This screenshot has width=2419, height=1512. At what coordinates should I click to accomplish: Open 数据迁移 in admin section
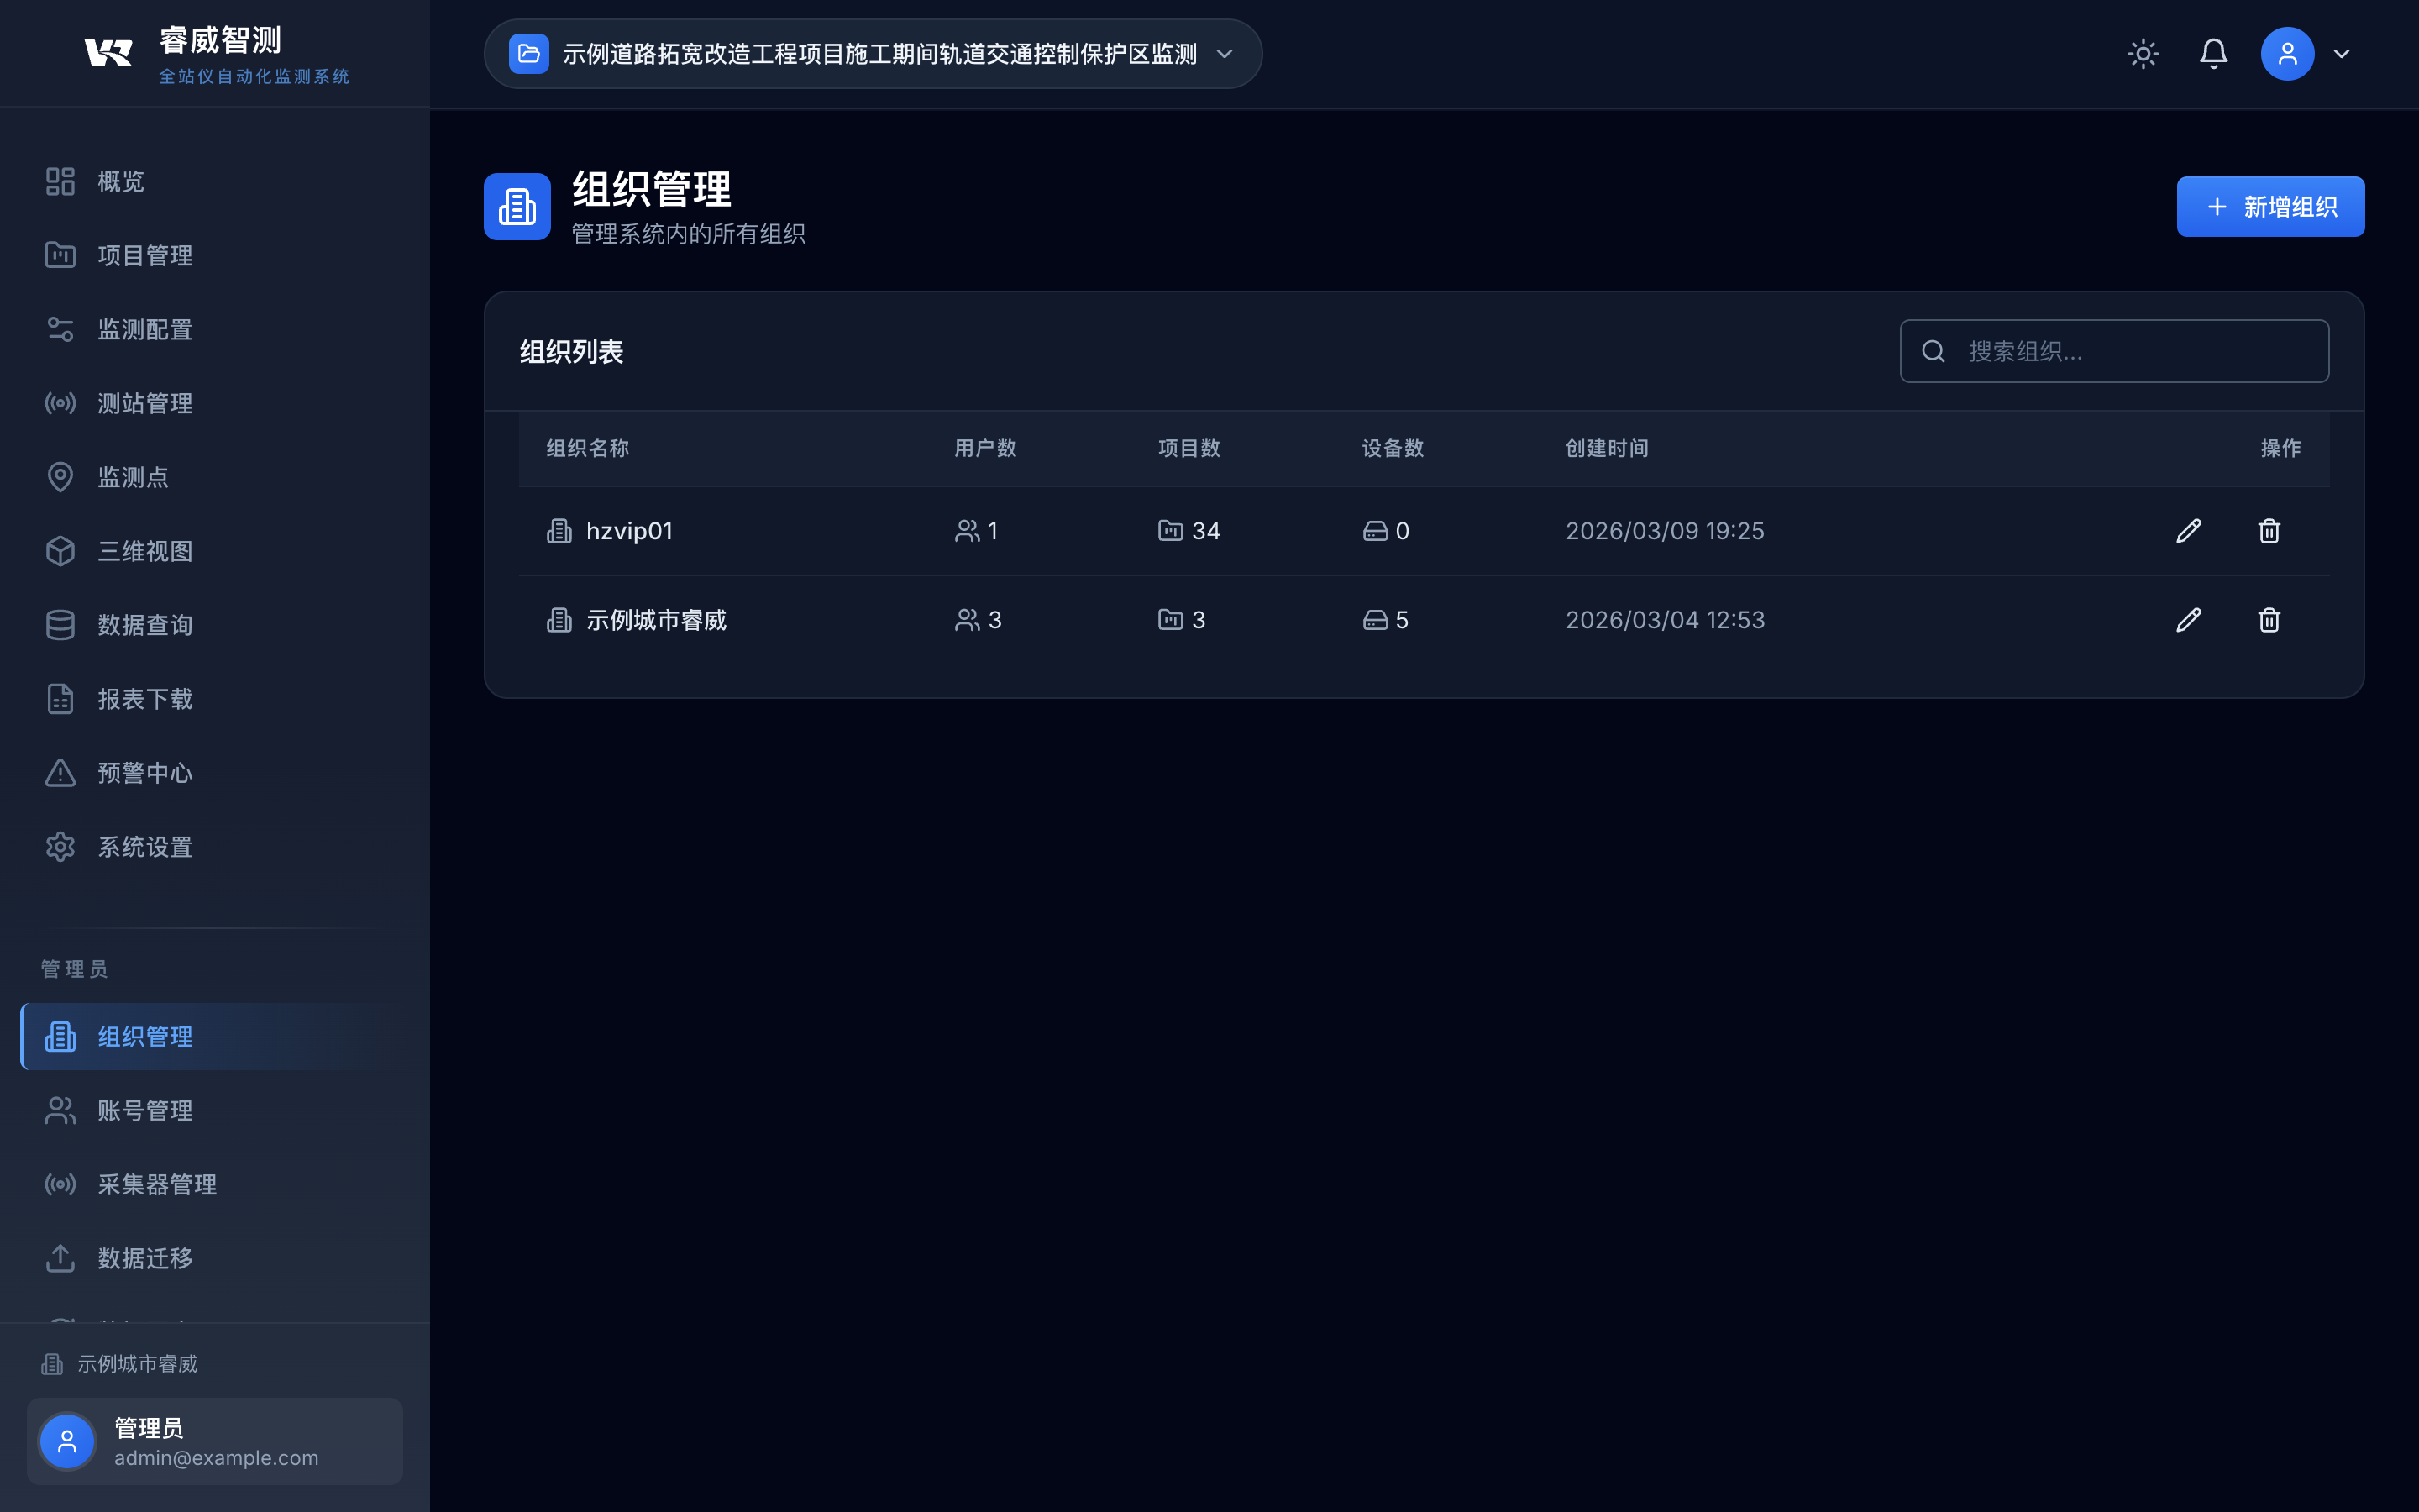[x=145, y=1259]
